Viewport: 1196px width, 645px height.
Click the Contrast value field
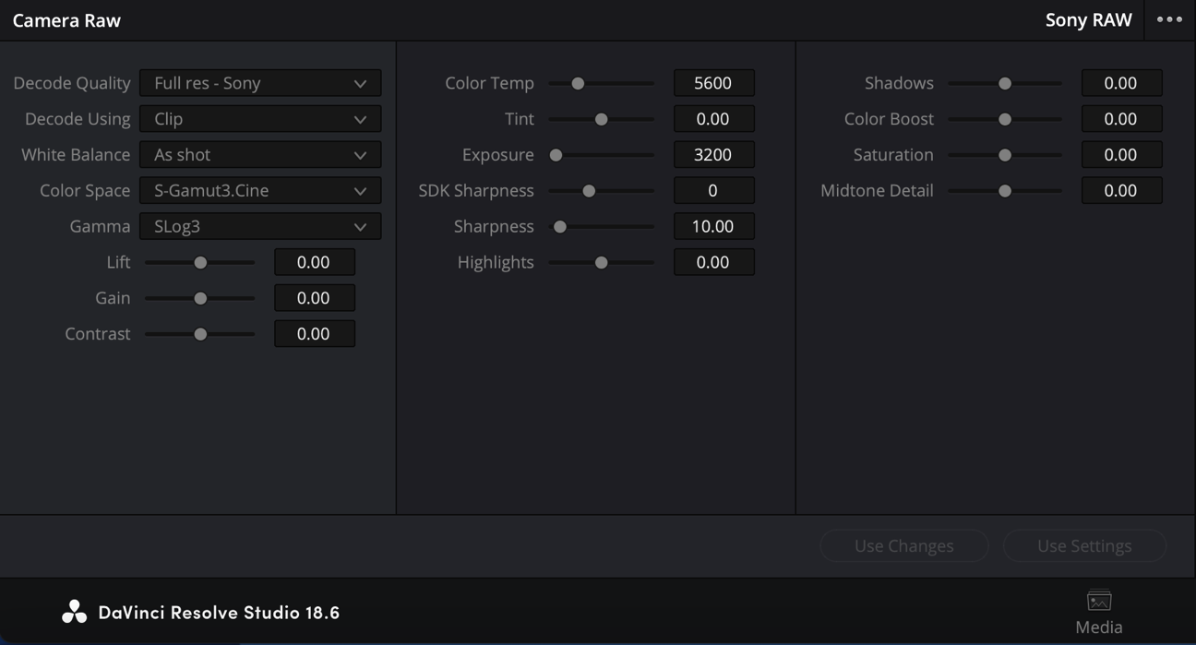(315, 334)
